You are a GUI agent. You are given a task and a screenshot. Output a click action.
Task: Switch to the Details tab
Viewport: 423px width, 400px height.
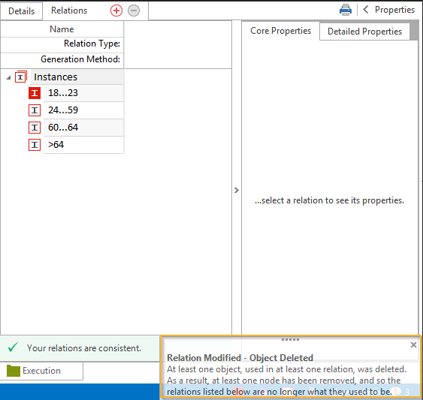(x=21, y=11)
